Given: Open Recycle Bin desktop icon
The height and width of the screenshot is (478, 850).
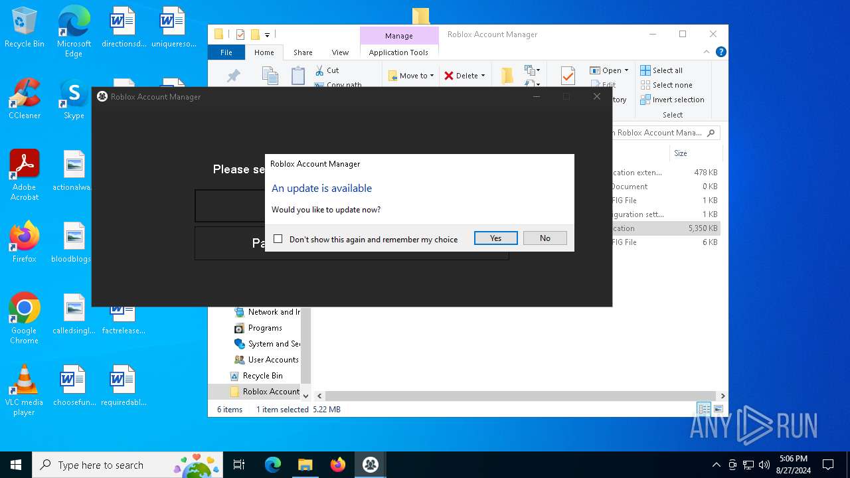Looking at the screenshot, I should [x=25, y=28].
